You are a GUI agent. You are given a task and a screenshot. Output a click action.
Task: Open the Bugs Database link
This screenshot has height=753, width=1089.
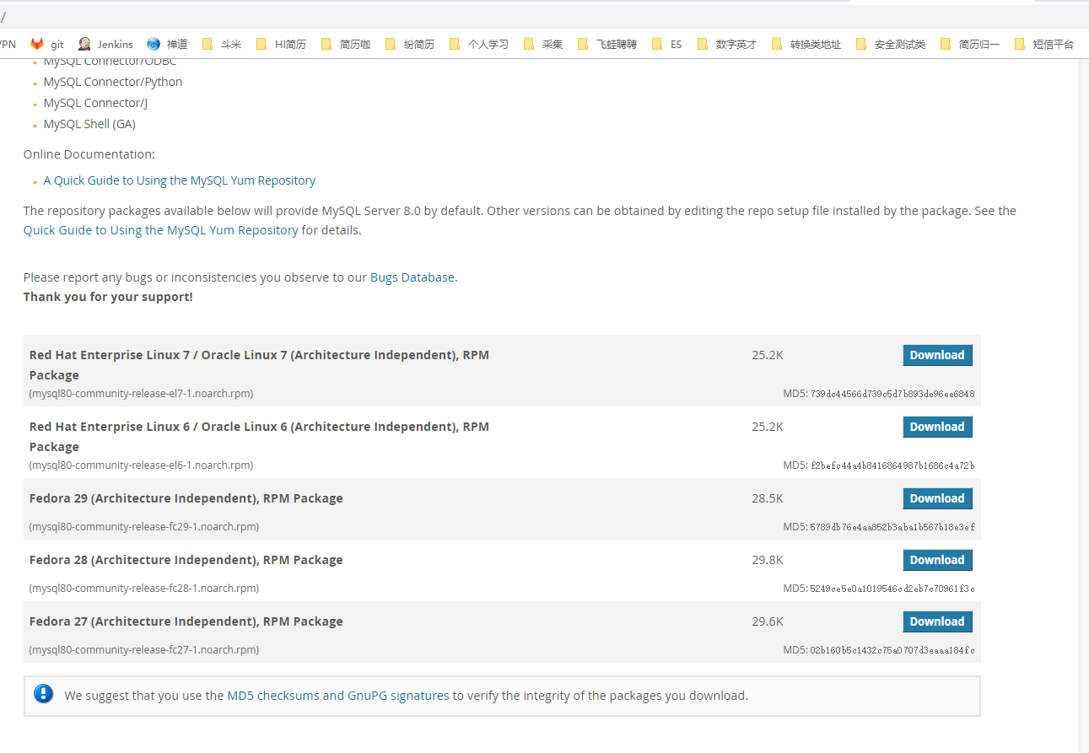click(x=412, y=277)
